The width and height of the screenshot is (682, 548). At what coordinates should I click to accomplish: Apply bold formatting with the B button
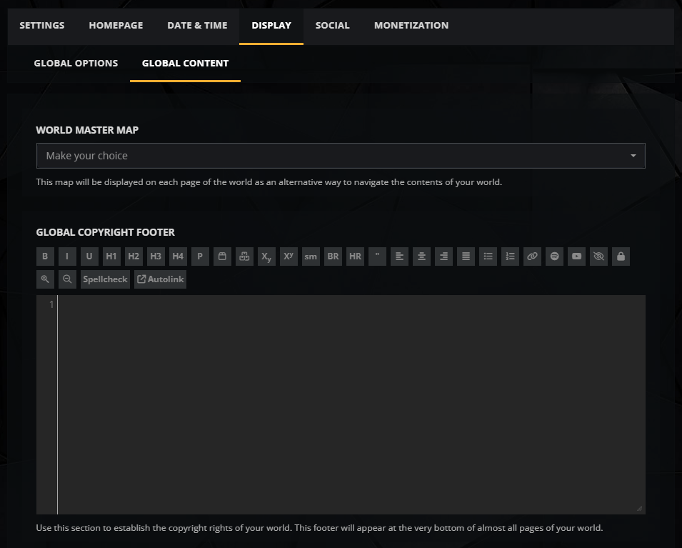[45, 256]
